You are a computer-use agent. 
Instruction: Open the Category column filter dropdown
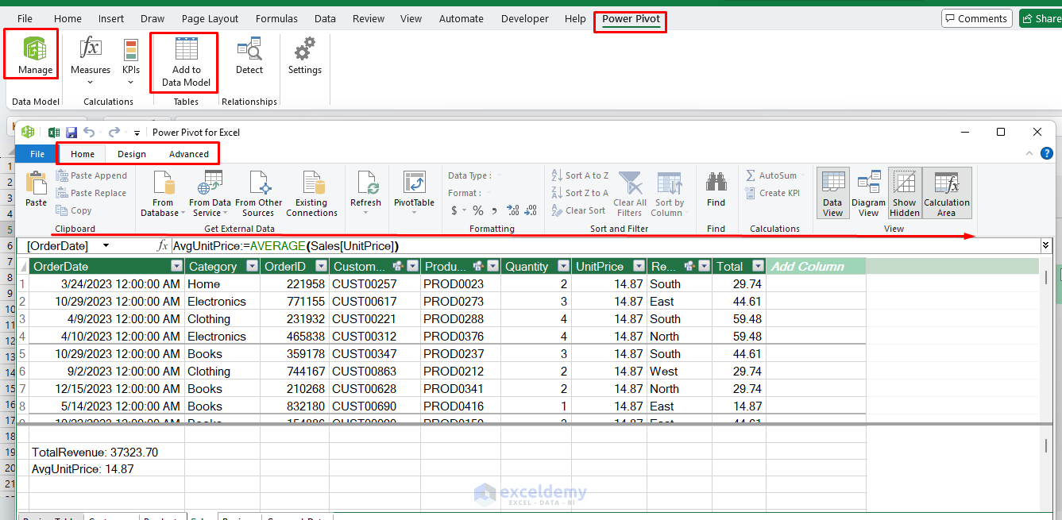pyautogui.click(x=252, y=267)
